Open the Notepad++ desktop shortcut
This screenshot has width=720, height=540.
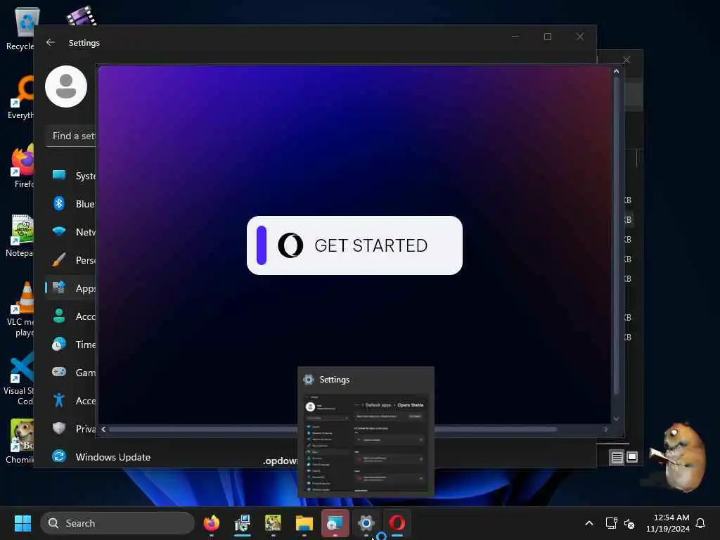21,236
